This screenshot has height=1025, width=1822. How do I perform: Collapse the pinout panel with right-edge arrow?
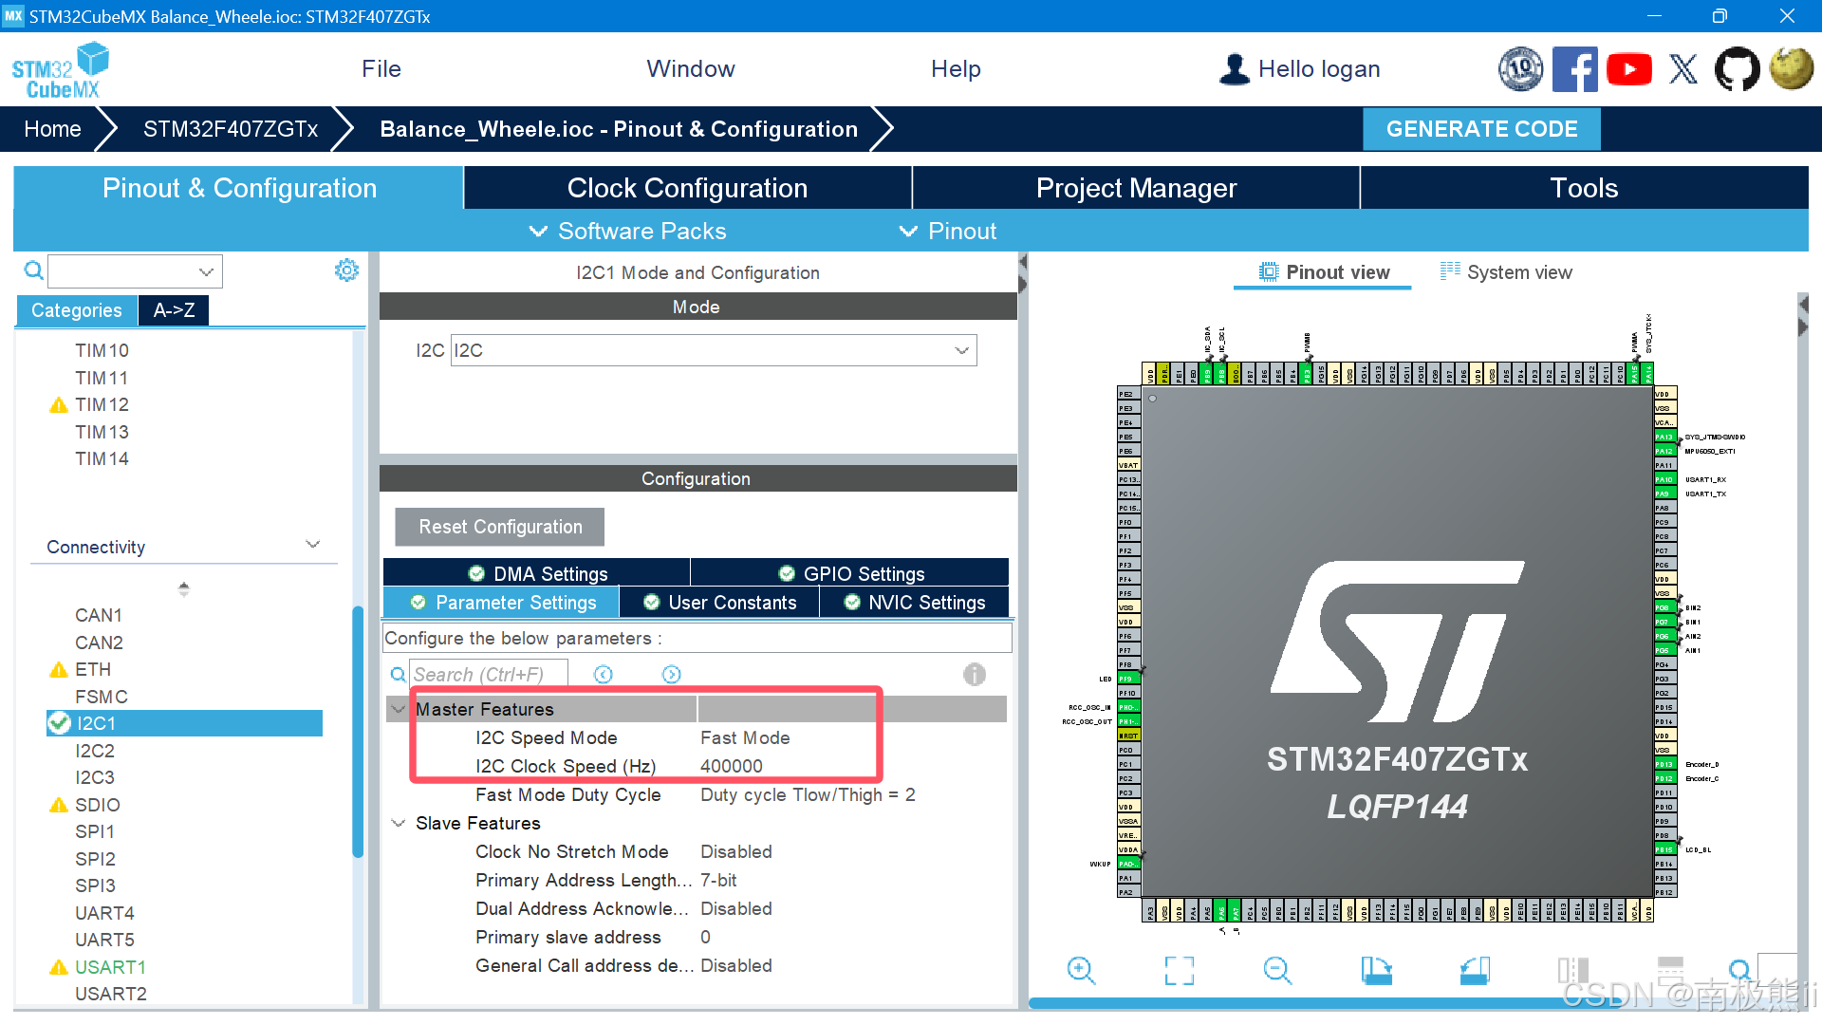pos(1803,304)
